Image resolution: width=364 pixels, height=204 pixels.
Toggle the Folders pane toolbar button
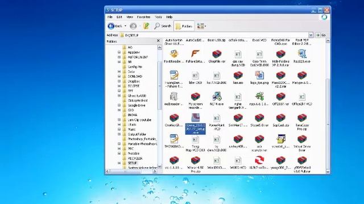184,26
